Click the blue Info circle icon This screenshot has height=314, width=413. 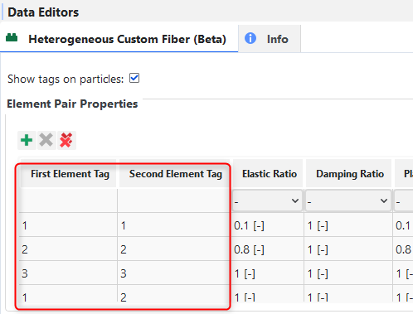tap(250, 38)
